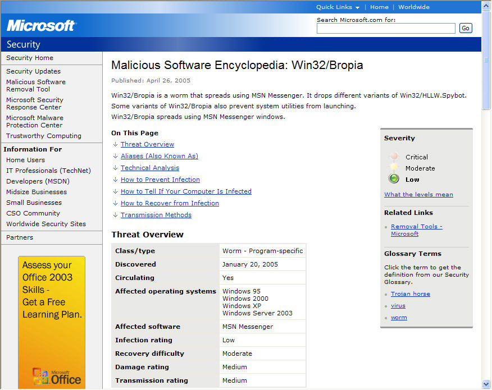Jump to Aliases (Also Known As) link
Screen dimensions: 492x390
coord(160,156)
